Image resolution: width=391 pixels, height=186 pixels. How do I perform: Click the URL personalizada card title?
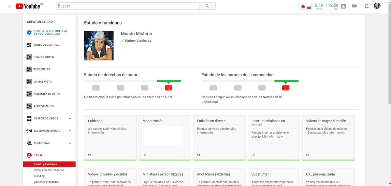[x=320, y=174]
